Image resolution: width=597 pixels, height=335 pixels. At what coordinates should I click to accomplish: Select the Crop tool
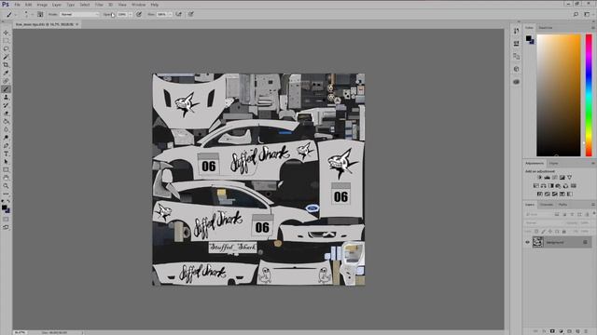coord(6,65)
